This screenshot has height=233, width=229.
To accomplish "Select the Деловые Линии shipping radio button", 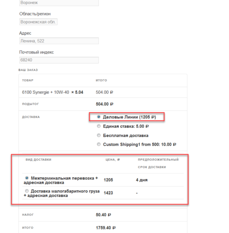I will click(x=99, y=117).
